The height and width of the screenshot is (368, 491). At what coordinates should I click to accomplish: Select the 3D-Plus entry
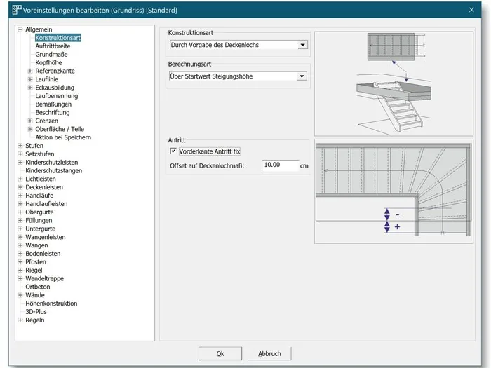(36, 312)
